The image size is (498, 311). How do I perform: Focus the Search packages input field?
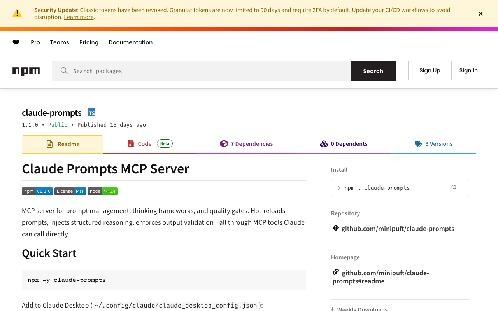(202, 71)
